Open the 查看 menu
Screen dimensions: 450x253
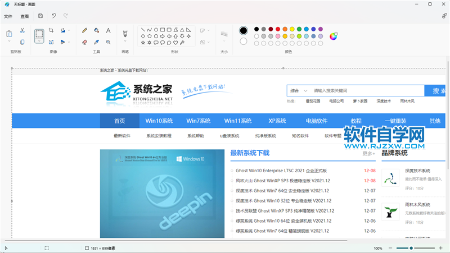click(25, 16)
